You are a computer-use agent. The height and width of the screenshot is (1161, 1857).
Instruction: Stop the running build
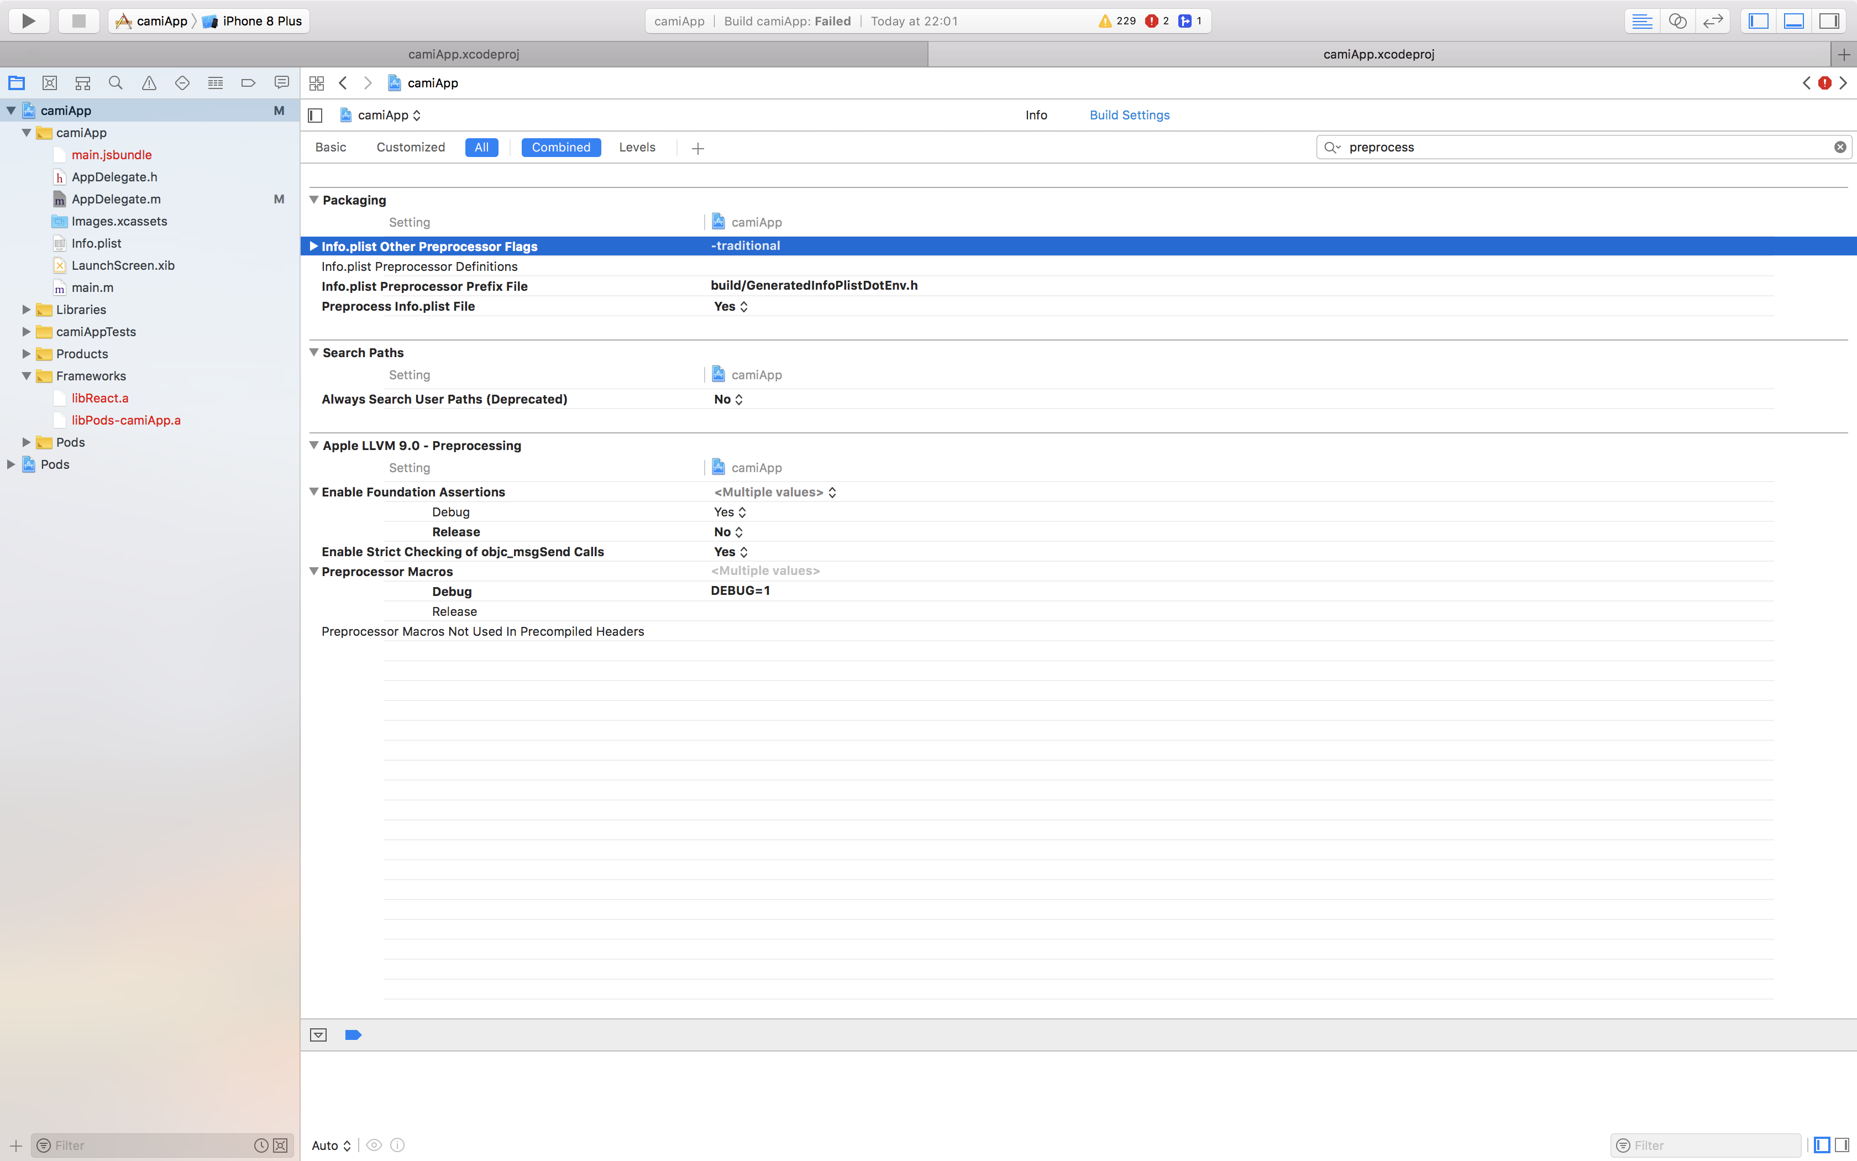tap(78, 21)
